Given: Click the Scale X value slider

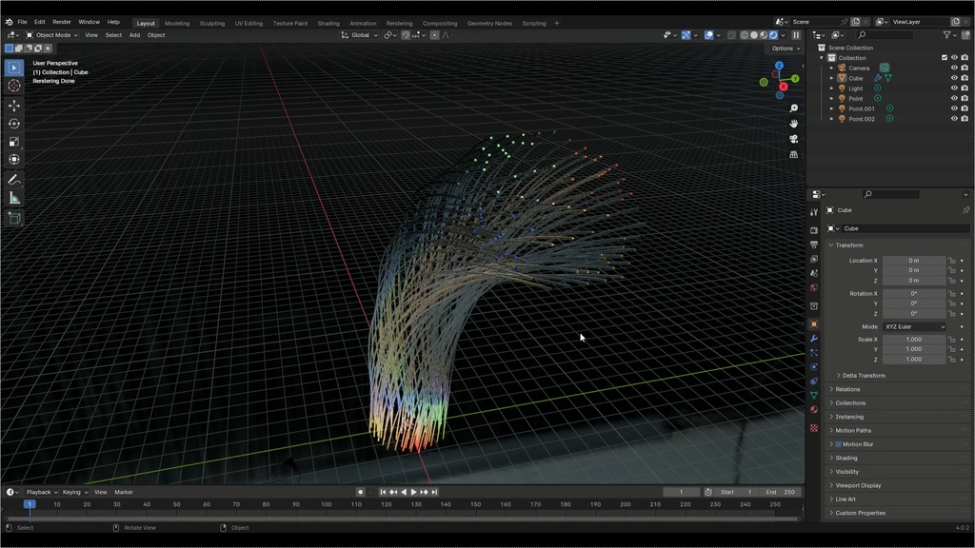Looking at the screenshot, I should 914,340.
